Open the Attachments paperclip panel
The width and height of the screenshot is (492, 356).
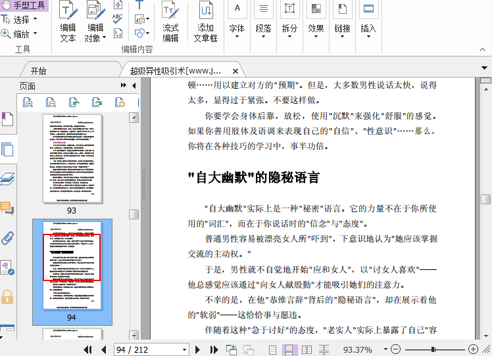tap(7, 238)
